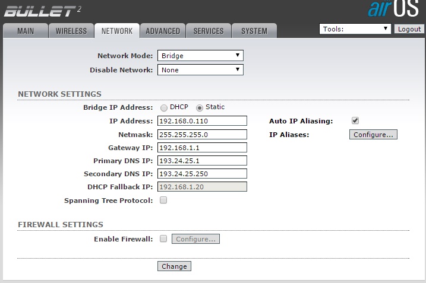Select the Static bridge IP option
Image resolution: width=426 pixels, height=283 pixels.
coord(200,107)
